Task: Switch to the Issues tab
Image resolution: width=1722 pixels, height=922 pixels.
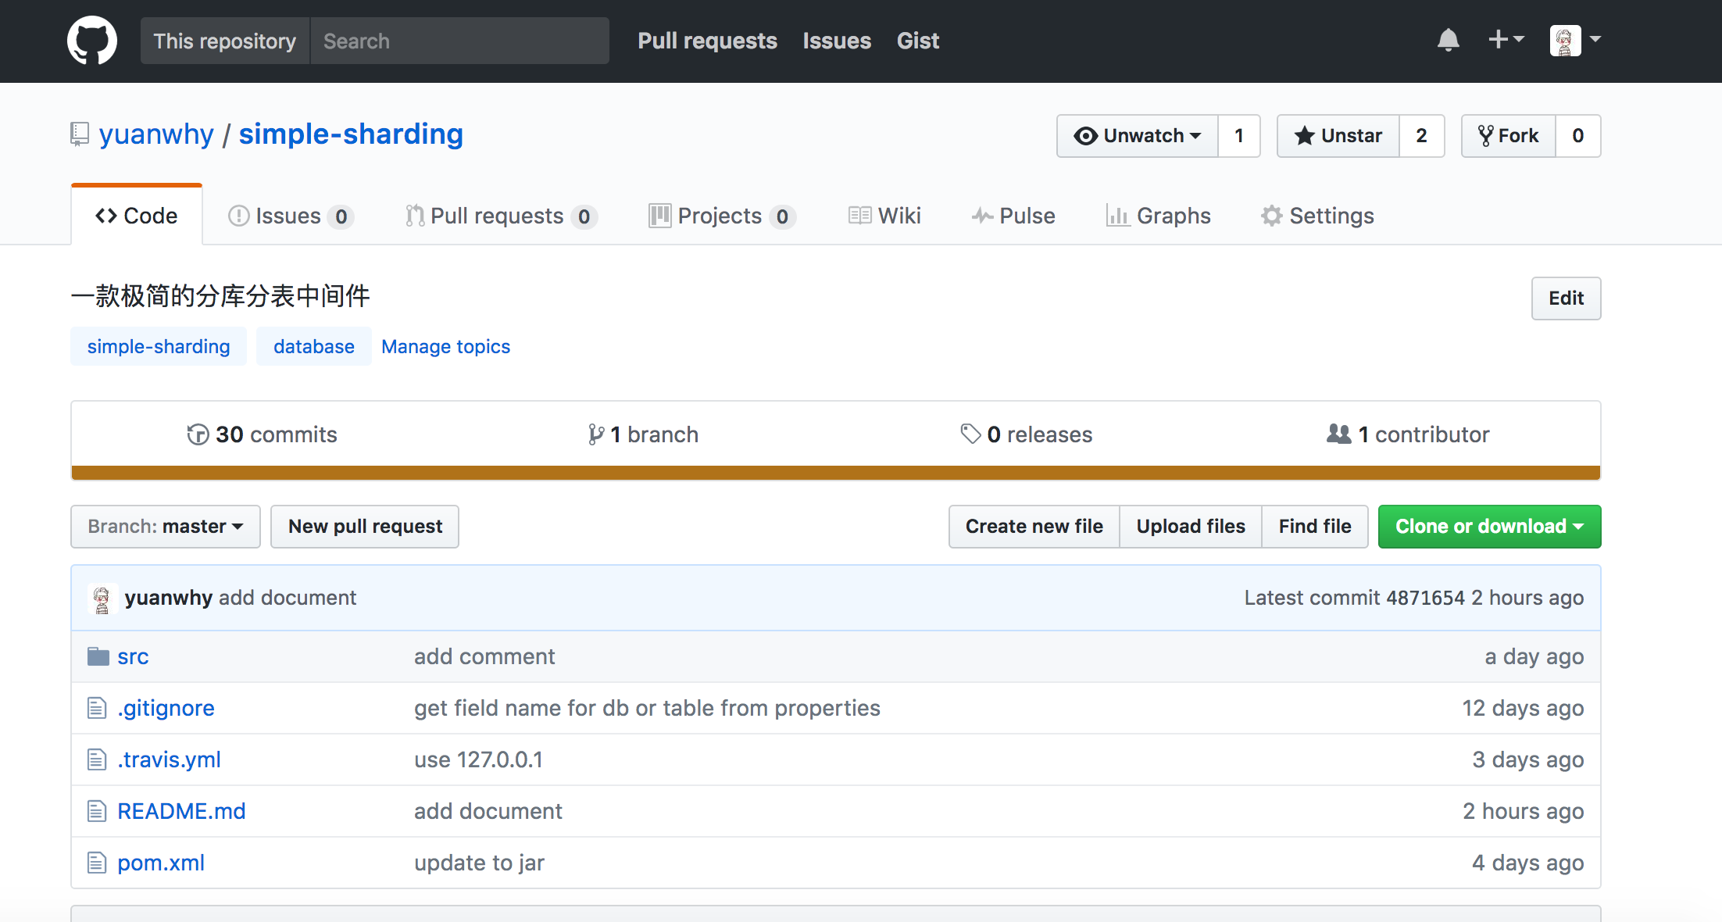Action: click(x=289, y=216)
